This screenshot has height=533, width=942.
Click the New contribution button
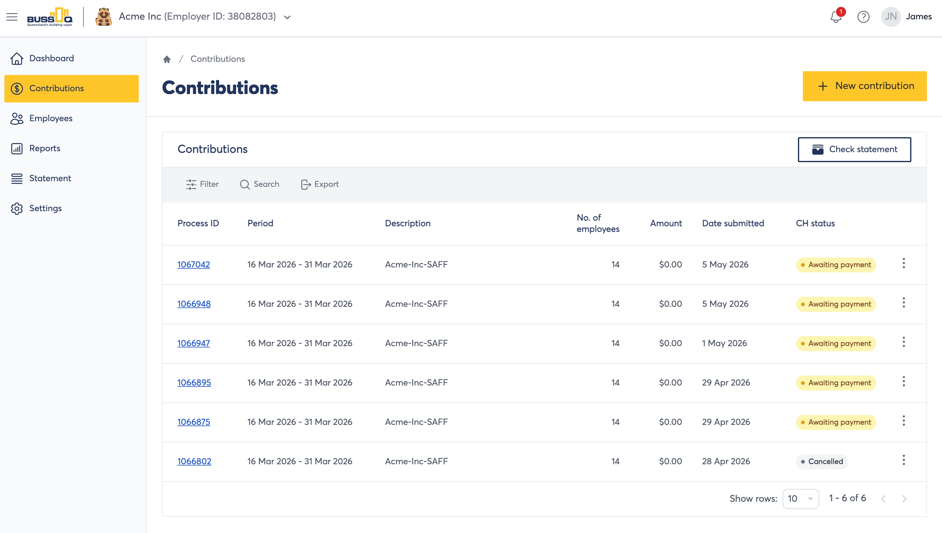(x=864, y=86)
